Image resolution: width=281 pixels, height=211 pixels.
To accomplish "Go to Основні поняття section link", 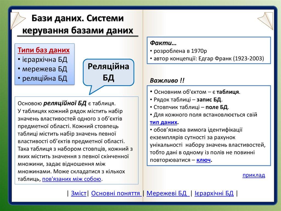I will (116, 193).
